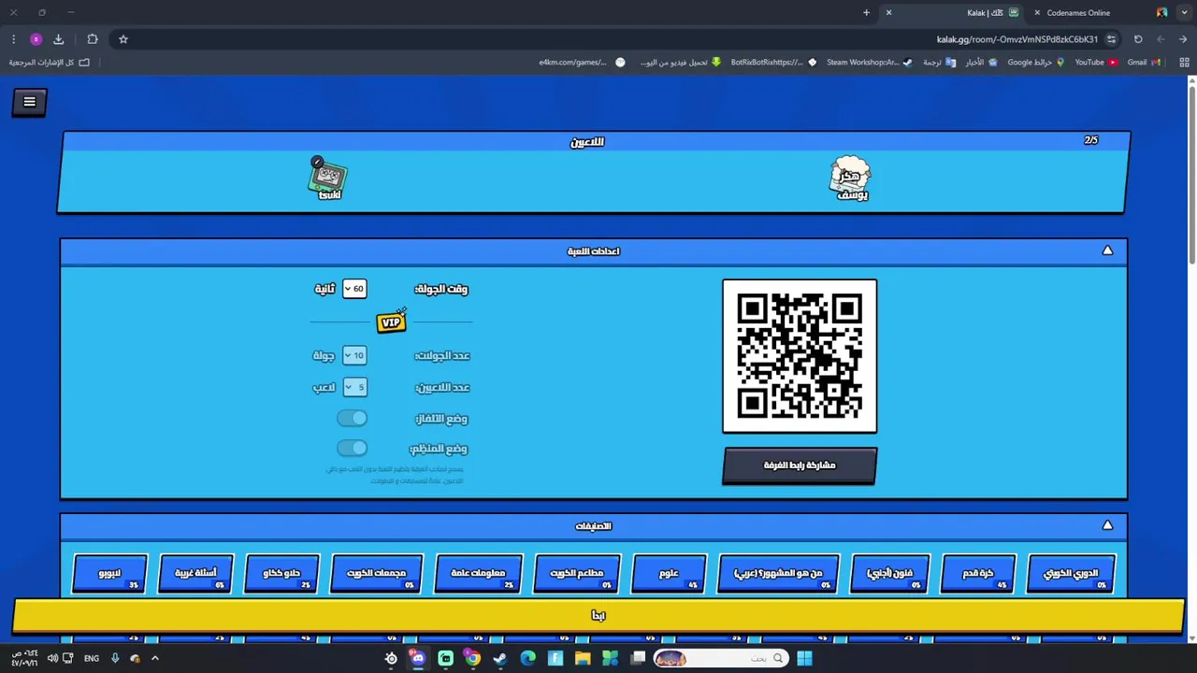Select category حلو كخاو

coord(281,574)
